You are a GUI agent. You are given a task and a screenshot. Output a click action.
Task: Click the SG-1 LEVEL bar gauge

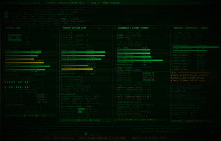click(134, 50)
